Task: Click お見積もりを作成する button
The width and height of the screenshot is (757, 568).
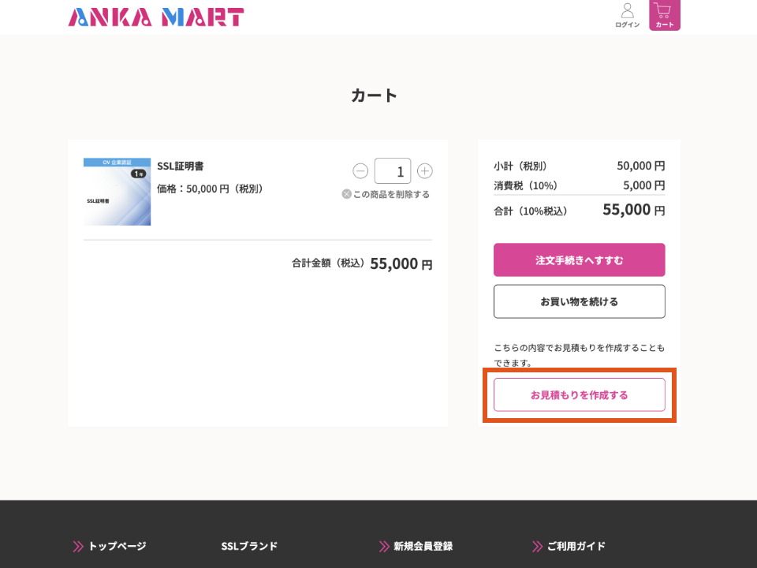Action: 579,394
